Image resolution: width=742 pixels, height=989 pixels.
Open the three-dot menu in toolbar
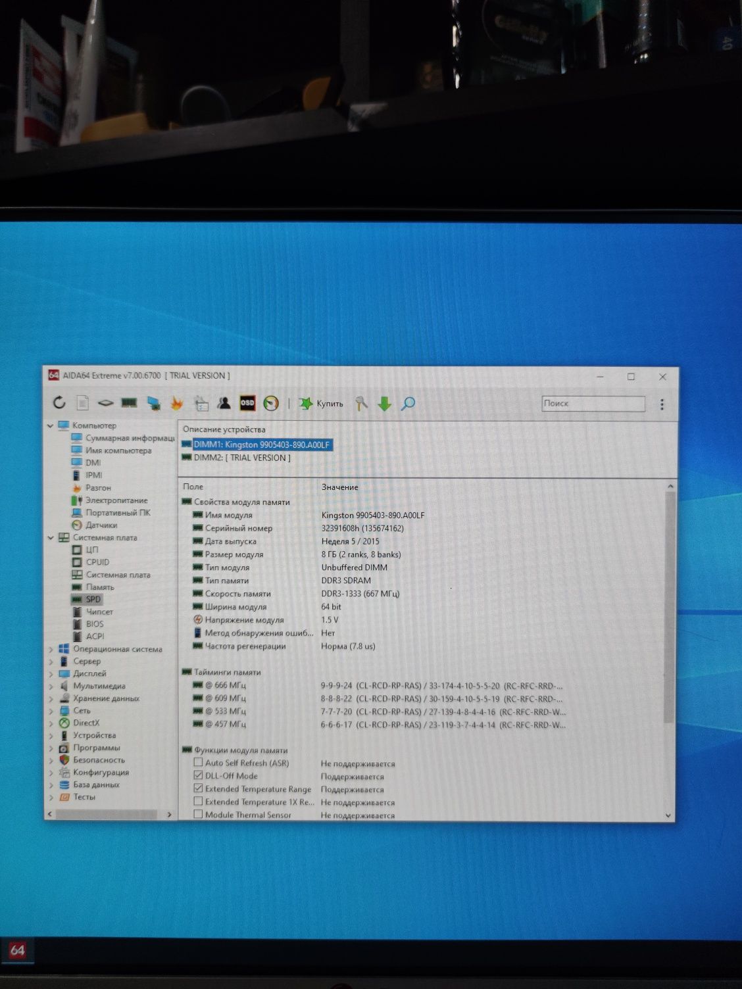coord(662,404)
